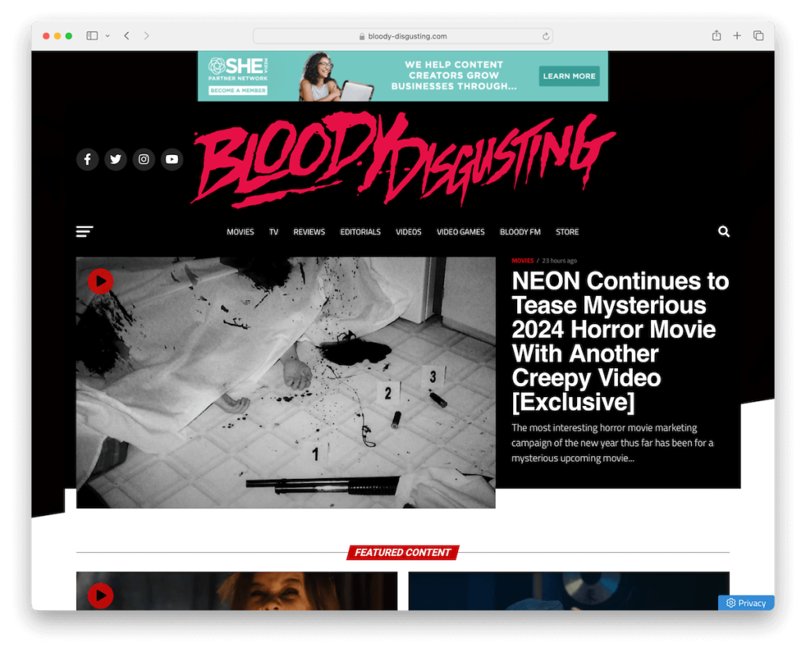Click the Learn More ad button
Image resolution: width=806 pixels, height=652 pixels.
click(569, 76)
